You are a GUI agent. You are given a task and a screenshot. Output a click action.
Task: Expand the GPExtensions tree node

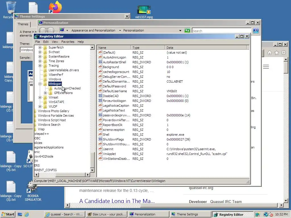pyautogui.click(x=45, y=93)
